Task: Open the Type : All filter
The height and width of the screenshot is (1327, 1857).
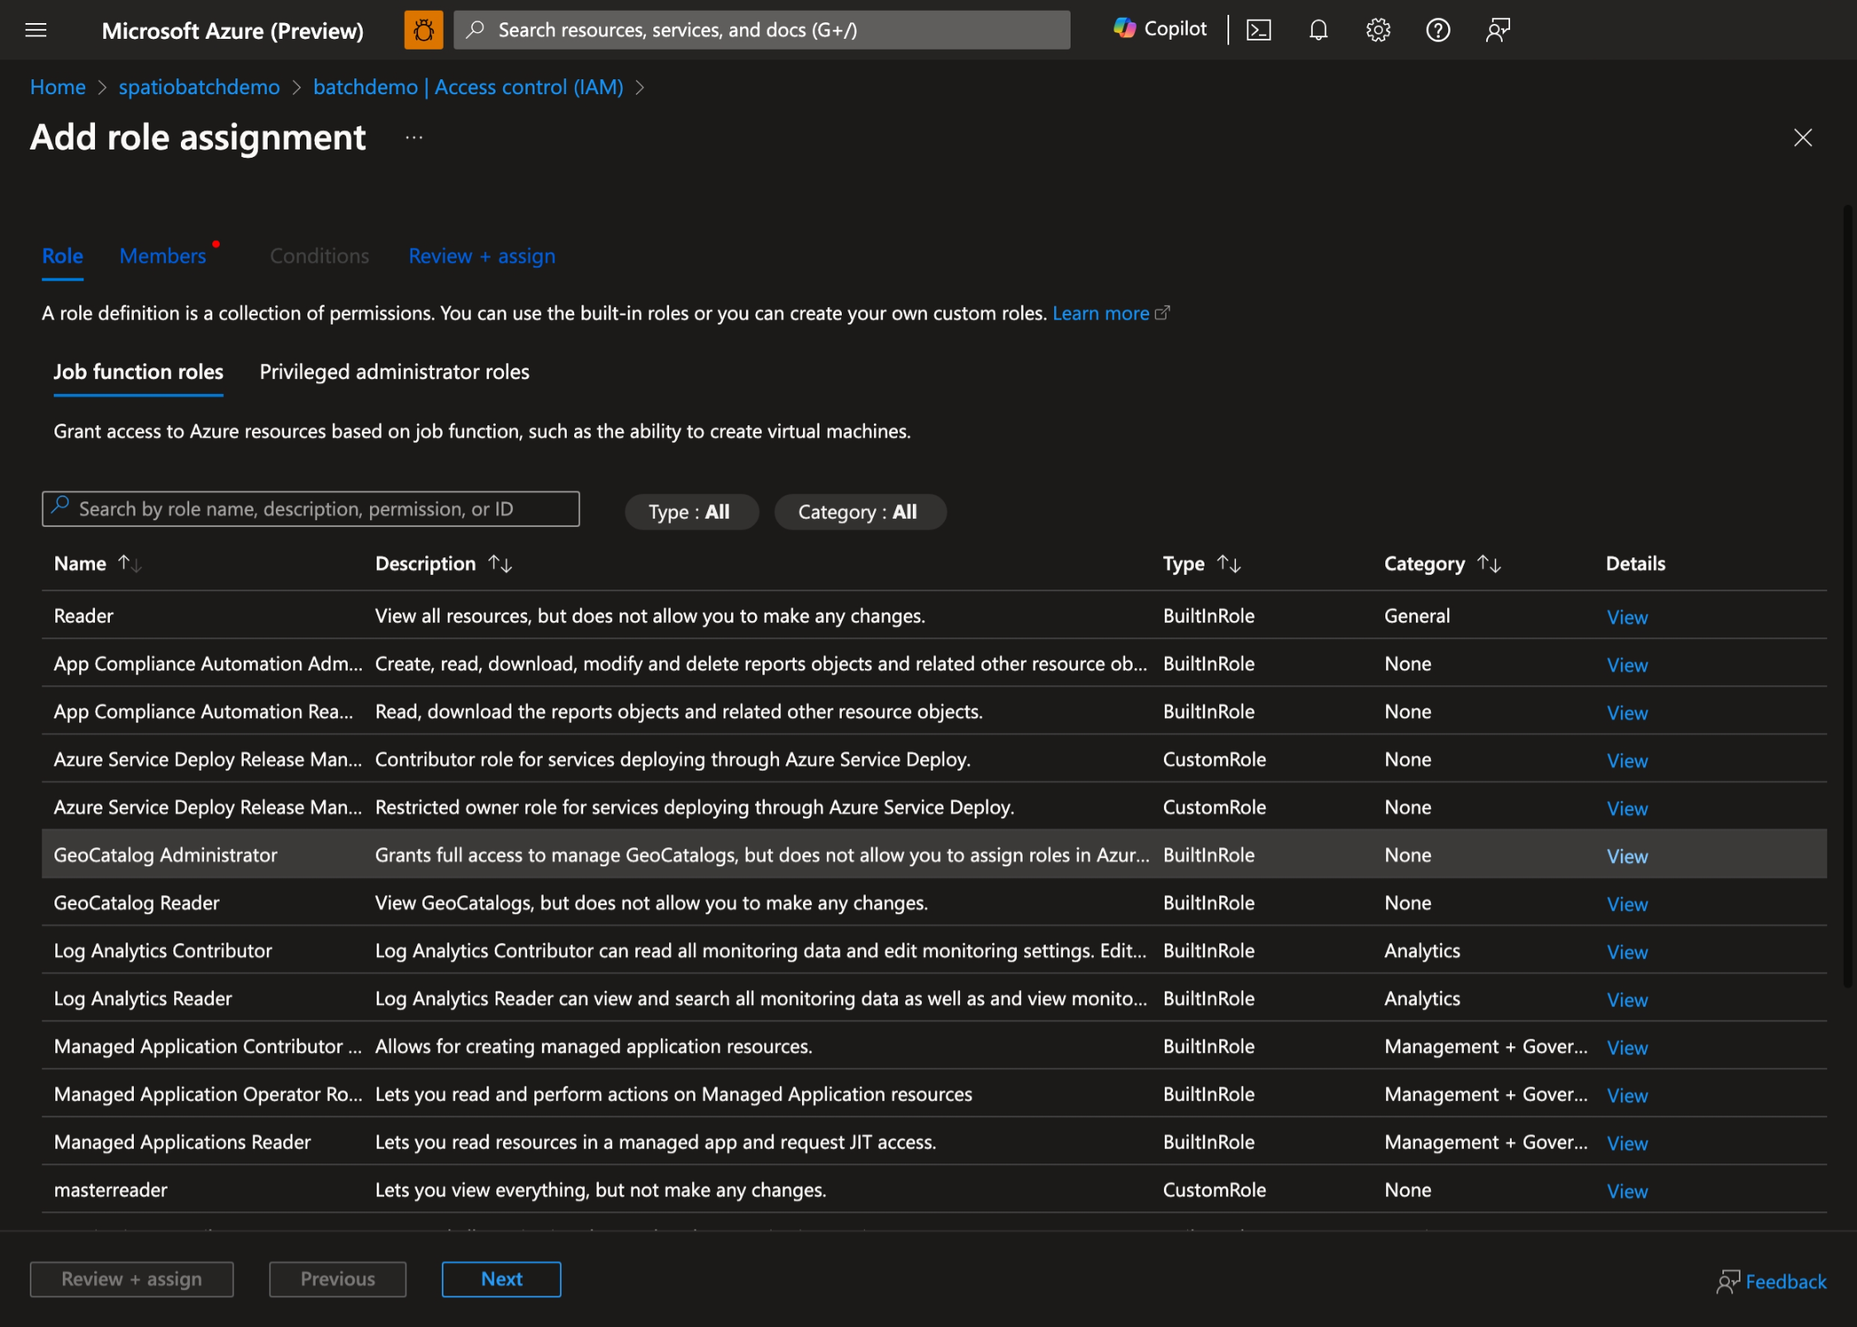Action: (690, 512)
